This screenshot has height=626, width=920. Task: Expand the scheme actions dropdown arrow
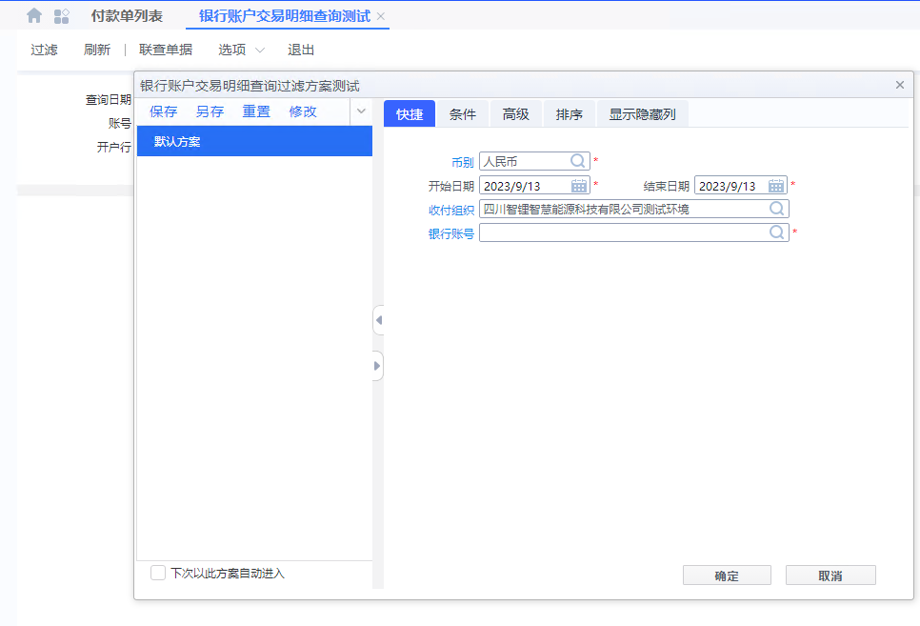point(362,111)
